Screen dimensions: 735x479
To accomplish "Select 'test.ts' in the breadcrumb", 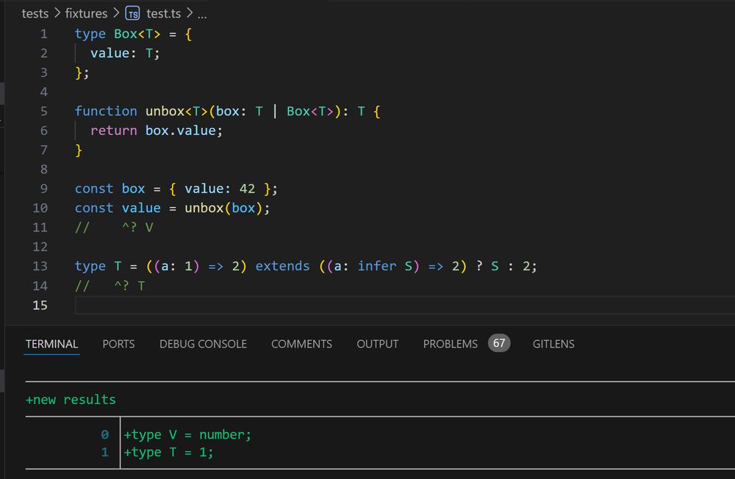I will (x=164, y=14).
